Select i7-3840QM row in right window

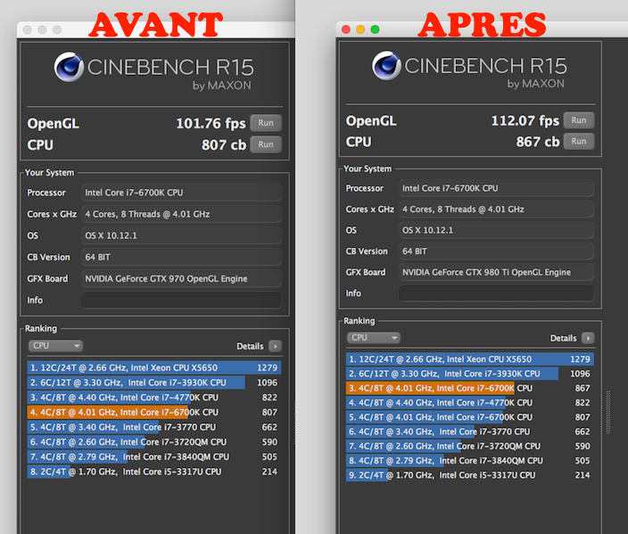pos(470,460)
